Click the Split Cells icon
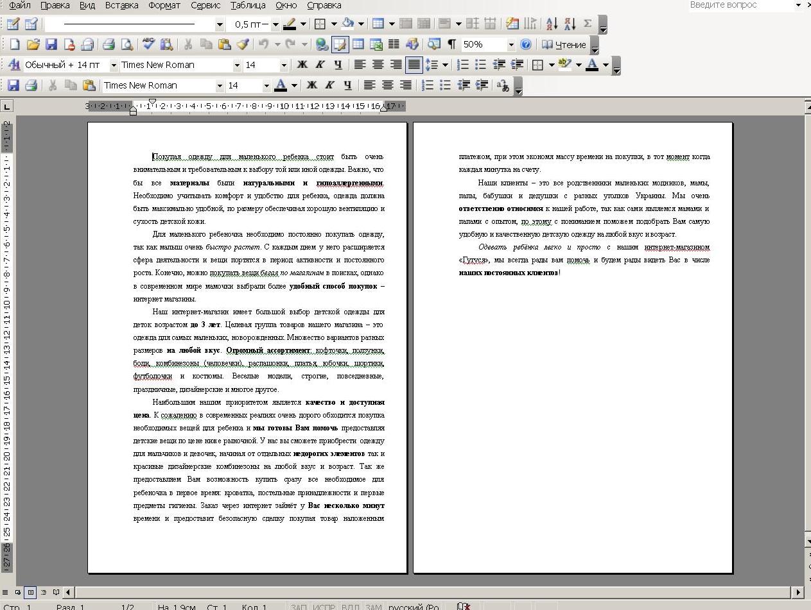 pos(424,24)
